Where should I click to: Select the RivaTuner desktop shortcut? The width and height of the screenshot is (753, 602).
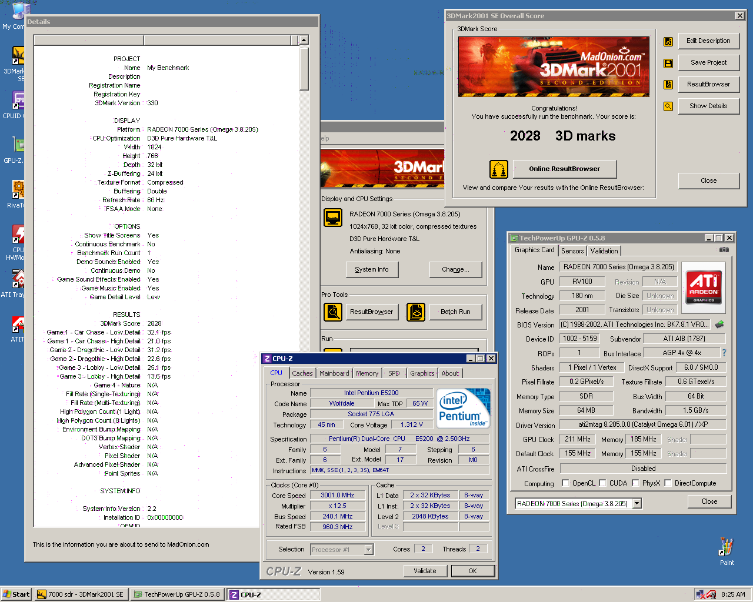[x=14, y=195]
